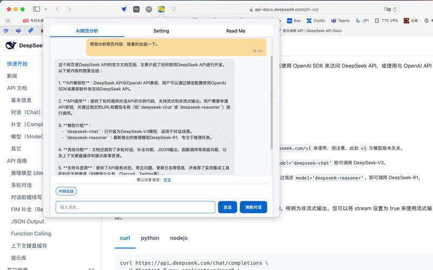Click the blue bird extension icon in toolbar
The width and height of the screenshot is (433, 270).
[x=124, y=9]
